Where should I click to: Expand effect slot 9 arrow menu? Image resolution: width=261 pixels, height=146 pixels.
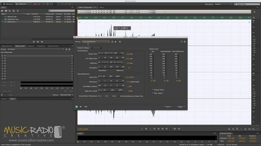click(x=72, y=76)
